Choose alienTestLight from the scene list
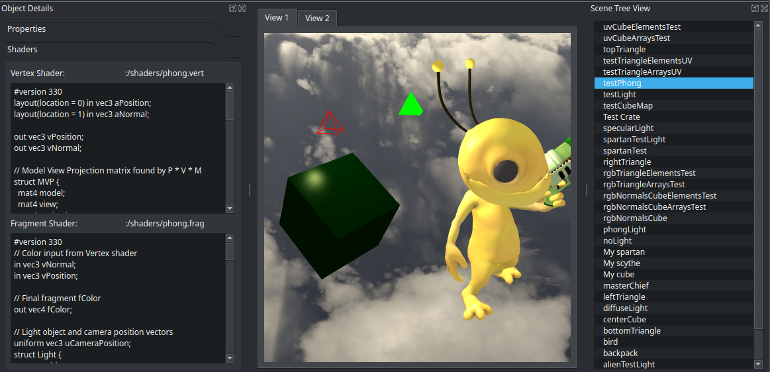This screenshot has width=770, height=372. (x=629, y=365)
